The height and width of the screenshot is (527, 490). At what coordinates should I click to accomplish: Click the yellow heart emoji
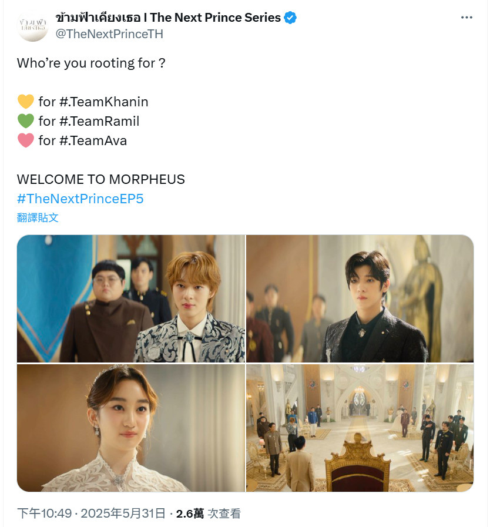25,102
